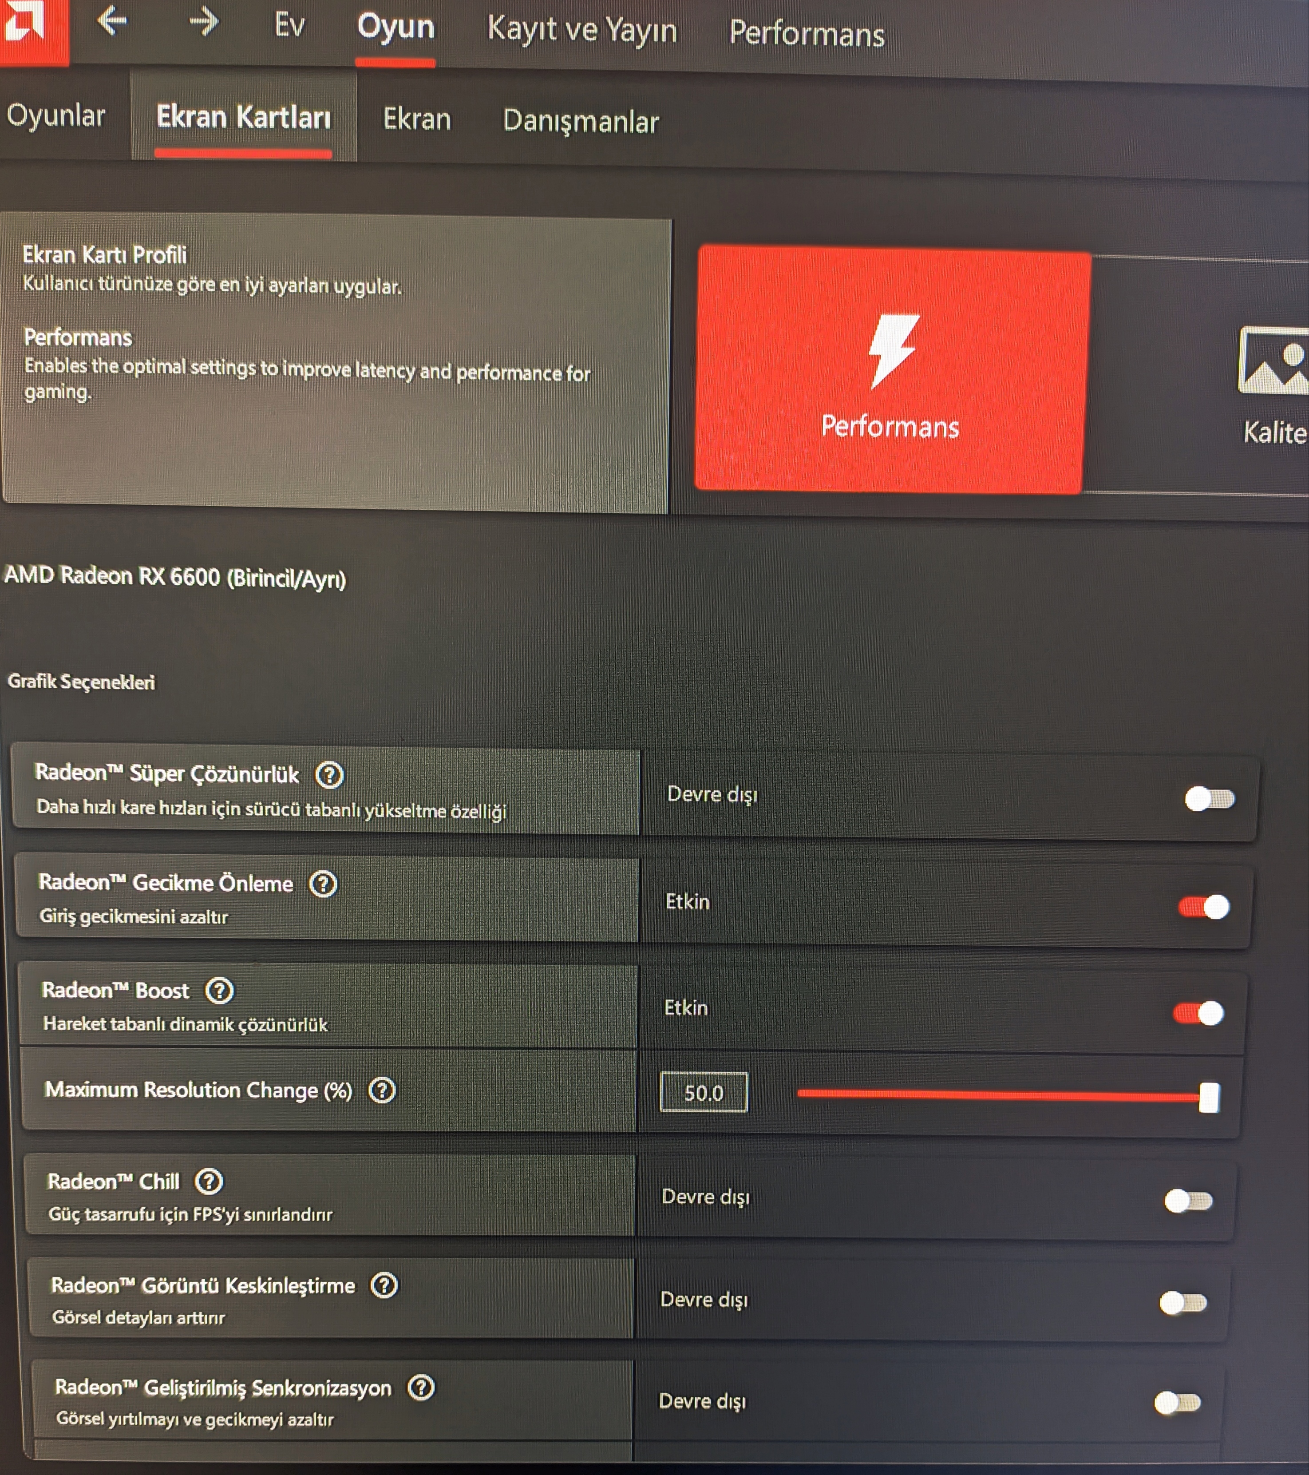
Task: Enable Radeon Süper Çözünürlük toggle
Action: click(x=1210, y=799)
